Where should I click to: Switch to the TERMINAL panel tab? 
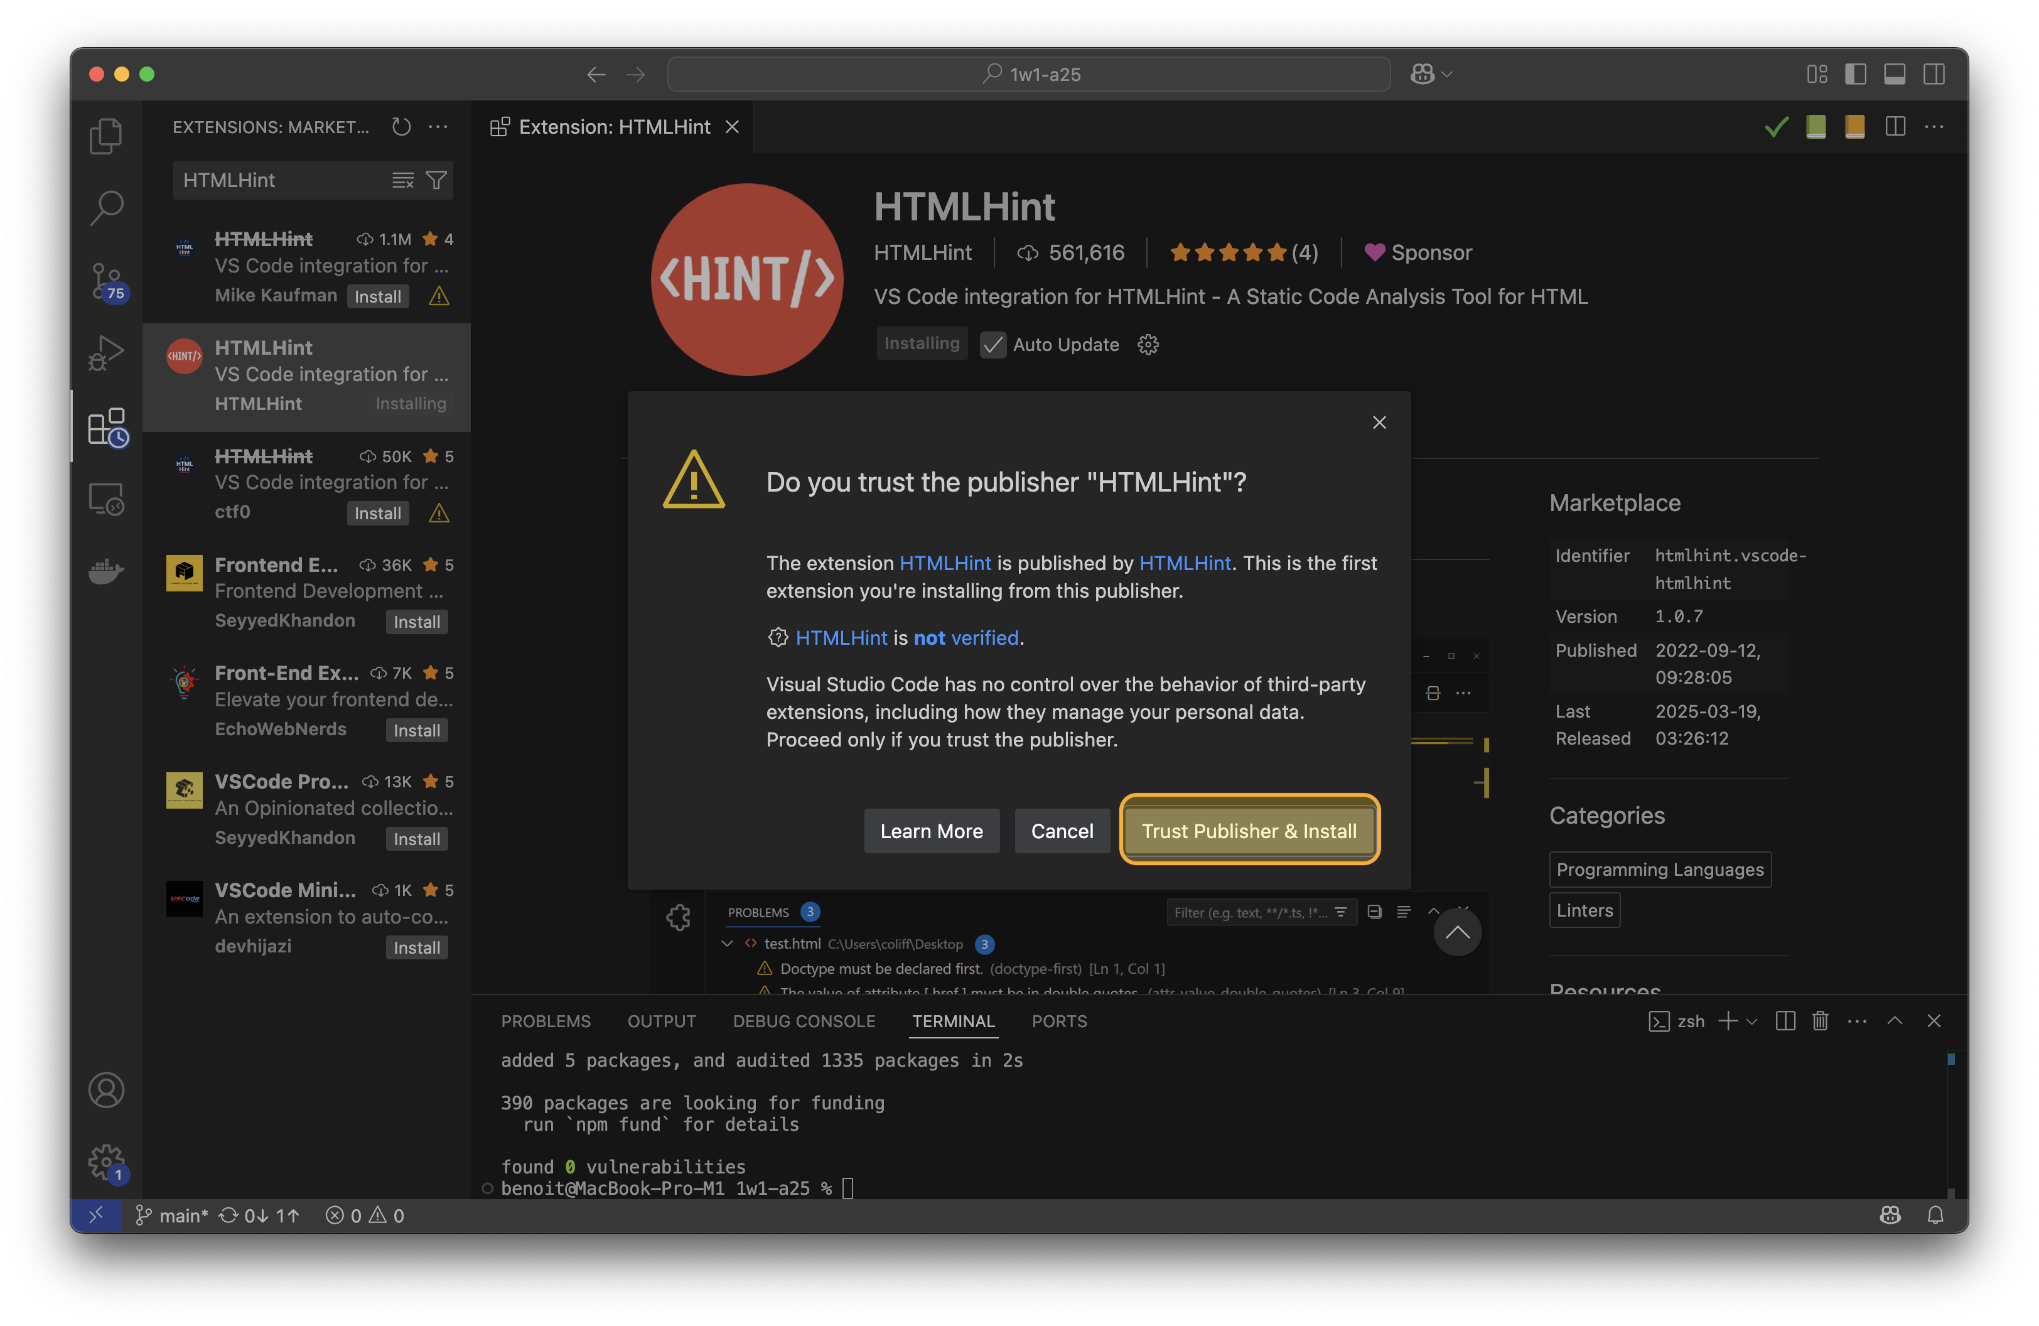(x=954, y=1021)
